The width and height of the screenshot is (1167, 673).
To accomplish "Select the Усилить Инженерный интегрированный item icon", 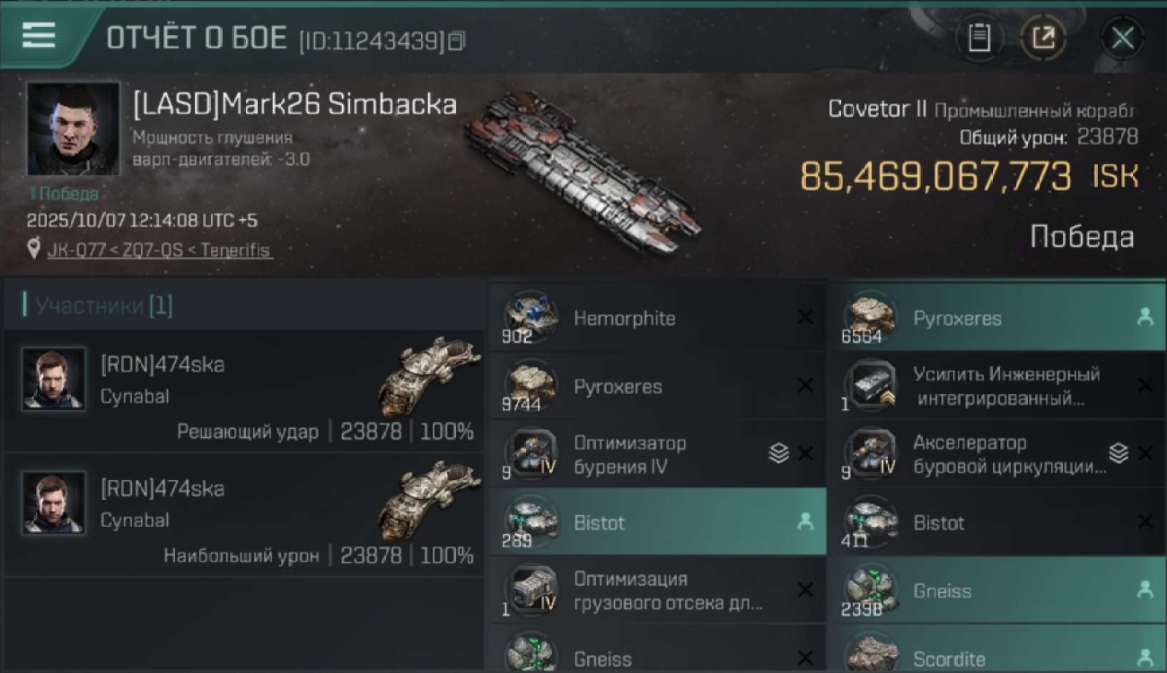I will pos(870,386).
